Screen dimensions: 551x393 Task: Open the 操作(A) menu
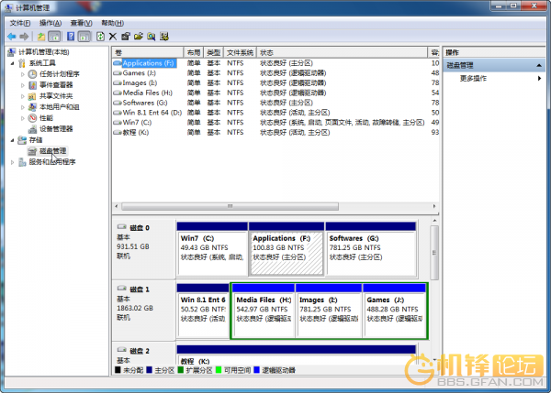click(x=51, y=23)
